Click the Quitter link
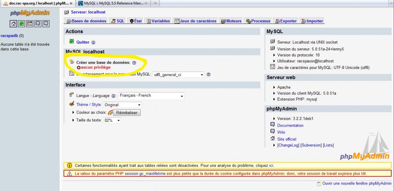394x191 pixels. (83, 42)
